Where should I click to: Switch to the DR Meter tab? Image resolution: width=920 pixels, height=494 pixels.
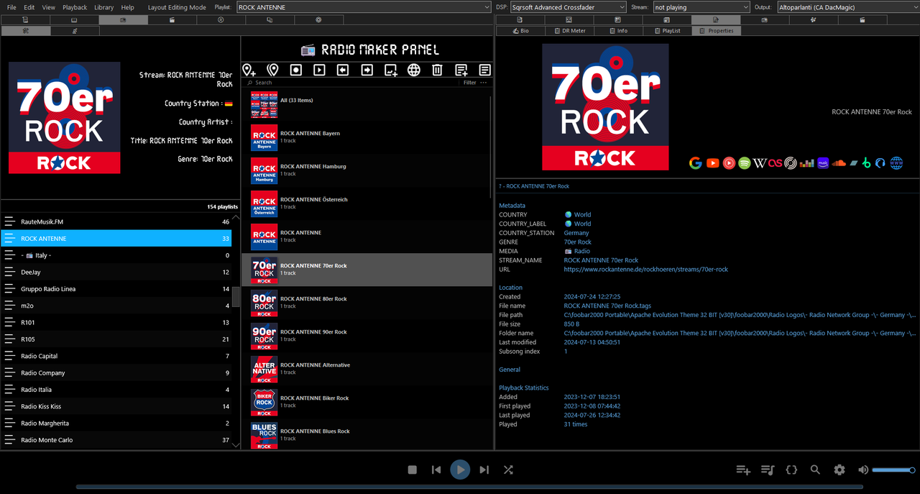(x=569, y=31)
